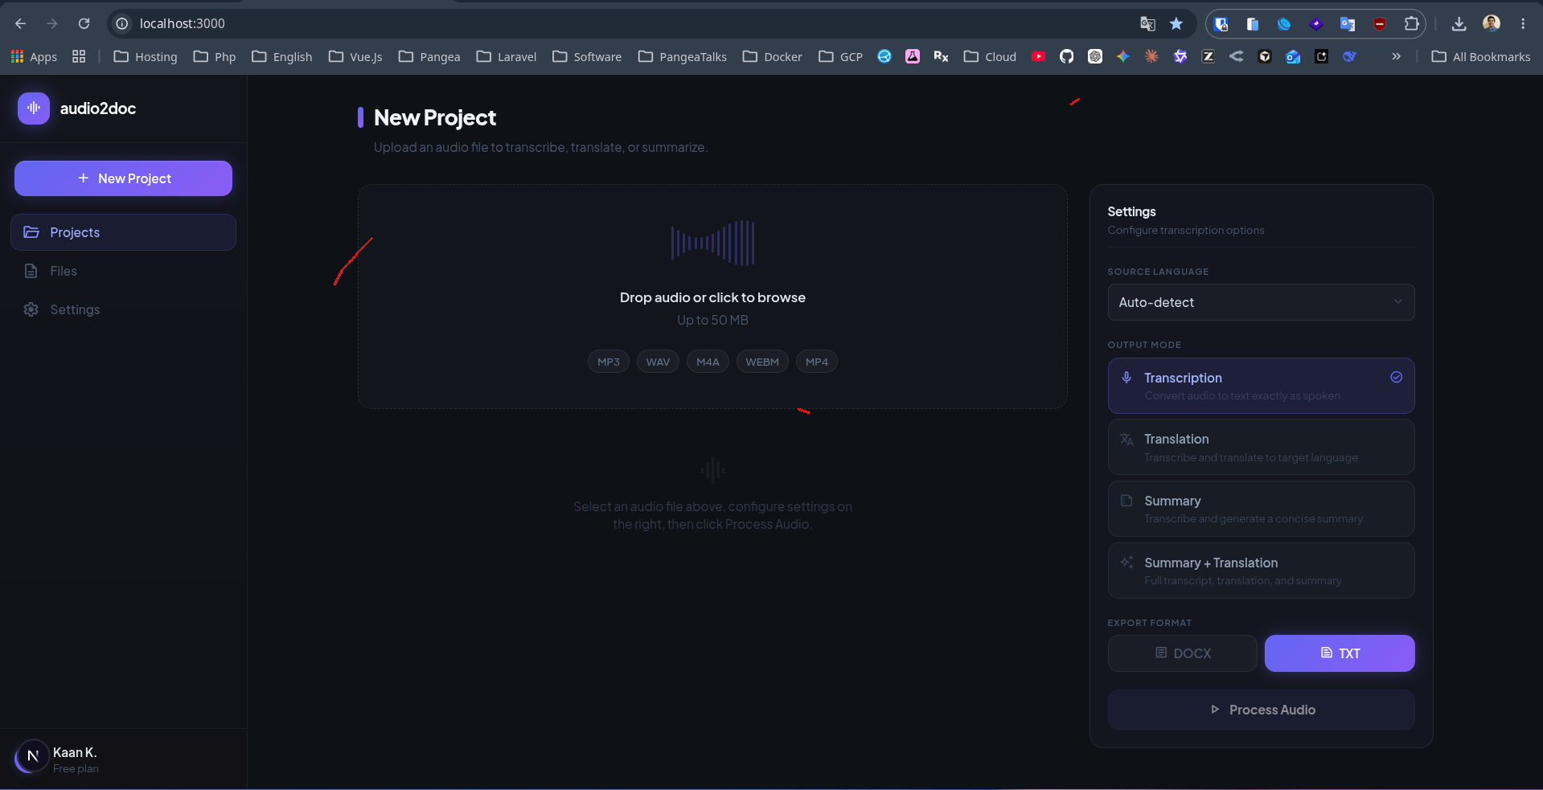Open the Software bookmark folder

tap(587, 56)
